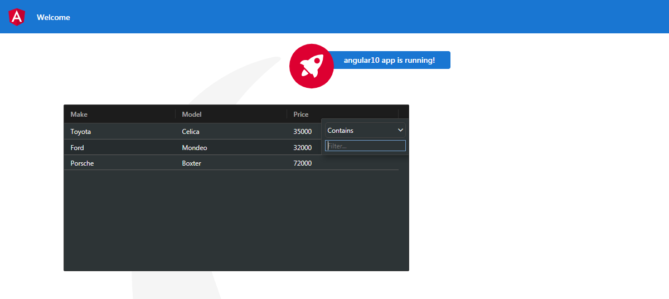Click the Welcome title text
Viewport: 669px width, 299px height.
tap(54, 17)
